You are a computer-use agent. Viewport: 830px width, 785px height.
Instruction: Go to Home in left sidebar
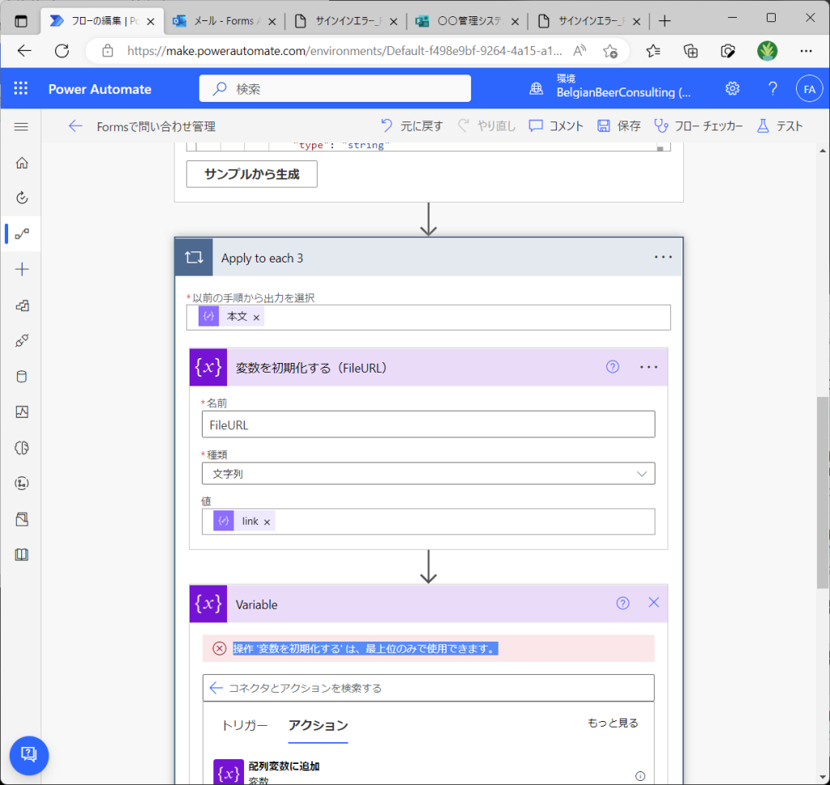click(22, 162)
